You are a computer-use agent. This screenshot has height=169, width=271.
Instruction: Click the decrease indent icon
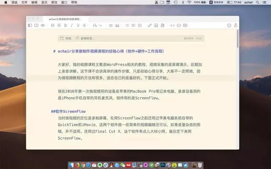(x=59, y=25)
